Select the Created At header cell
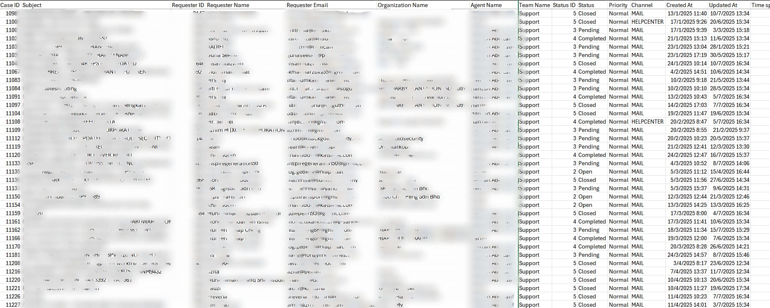This screenshot has height=308, width=770. (x=679, y=5)
